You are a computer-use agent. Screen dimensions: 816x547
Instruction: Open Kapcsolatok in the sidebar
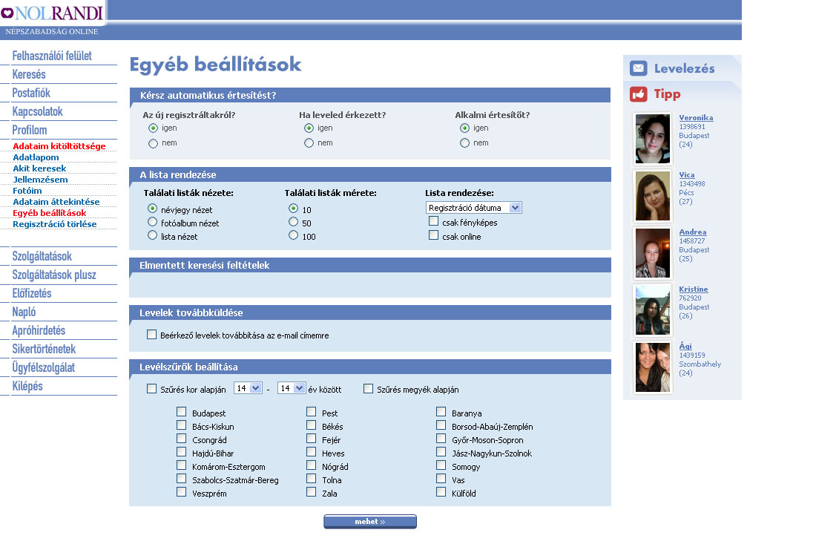pyautogui.click(x=38, y=112)
